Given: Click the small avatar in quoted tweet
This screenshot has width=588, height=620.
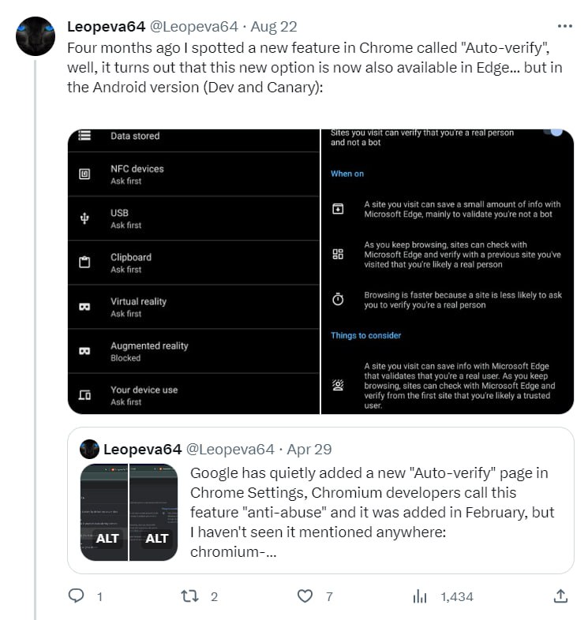Looking at the screenshot, I should coord(89,449).
